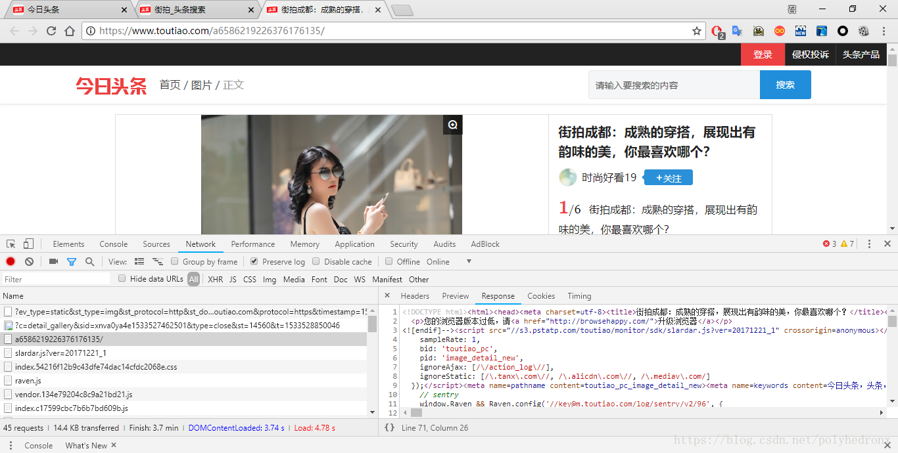898x453 pixels.
Task: Show the Cookies tab of request
Action: (541, 296)
